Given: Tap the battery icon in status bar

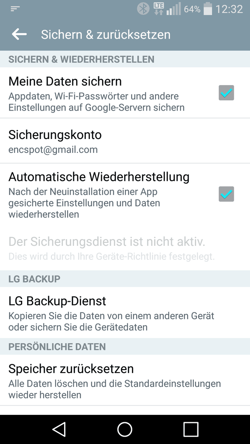Looking at the screenshot, I should [208, 9].
